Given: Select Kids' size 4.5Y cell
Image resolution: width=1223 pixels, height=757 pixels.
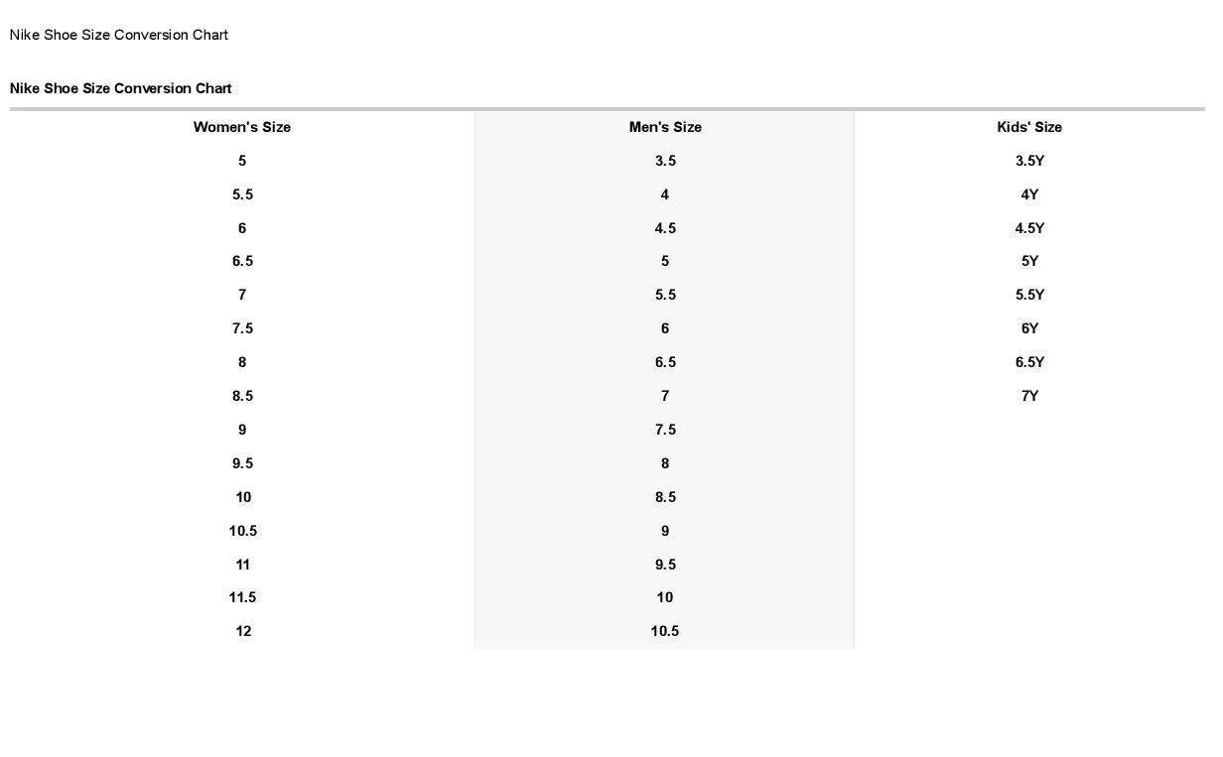Looking at the screenshot, I should click(1029, 228).
